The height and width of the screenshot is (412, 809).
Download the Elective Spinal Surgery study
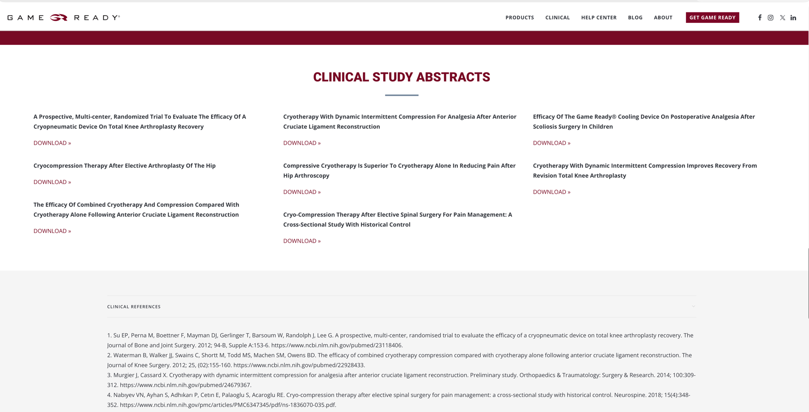tap(302, 241)
